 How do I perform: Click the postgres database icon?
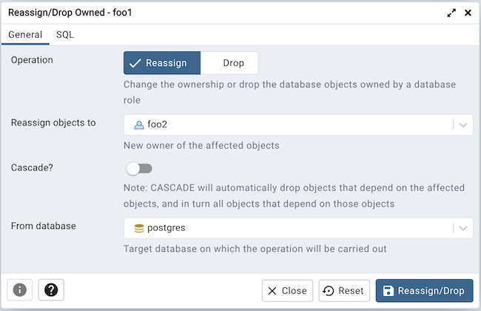[x=138, y=228]
